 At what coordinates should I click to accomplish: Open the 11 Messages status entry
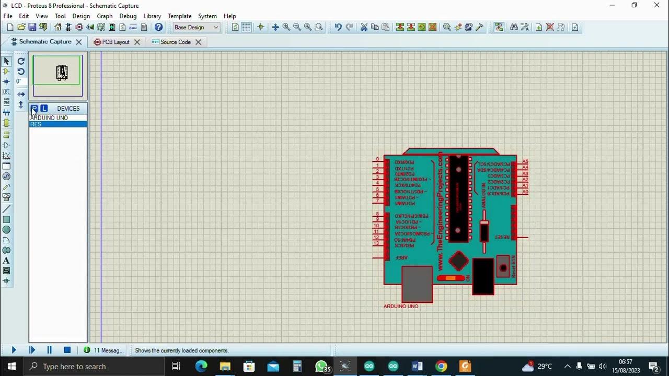[x=104, y=350]
